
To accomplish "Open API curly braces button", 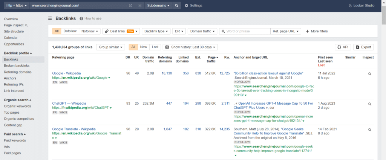I will 343,47.
